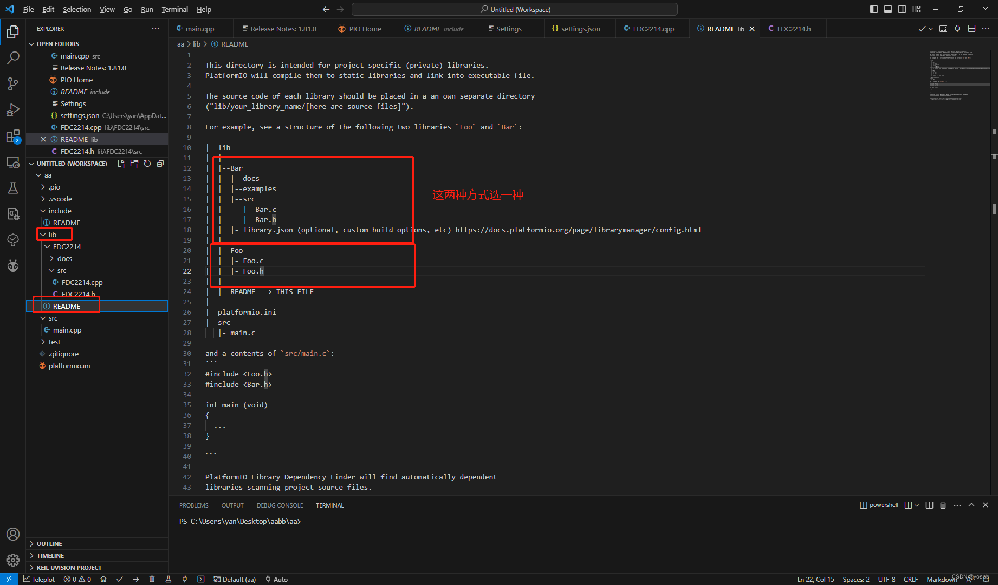998x585 pixels.
Task: Open the Manage gear menu
Action: (x=13, y=560)
